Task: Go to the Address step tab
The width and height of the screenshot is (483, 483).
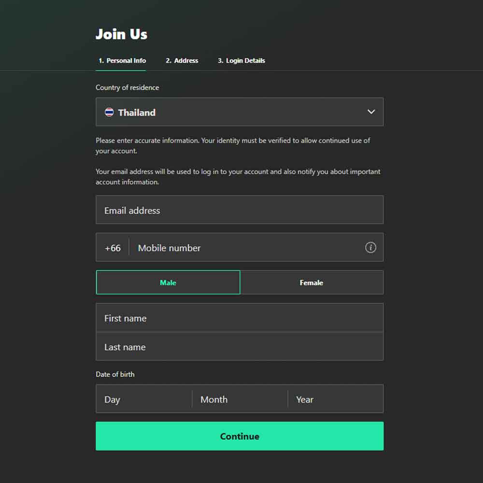Action: click(182, 61)
